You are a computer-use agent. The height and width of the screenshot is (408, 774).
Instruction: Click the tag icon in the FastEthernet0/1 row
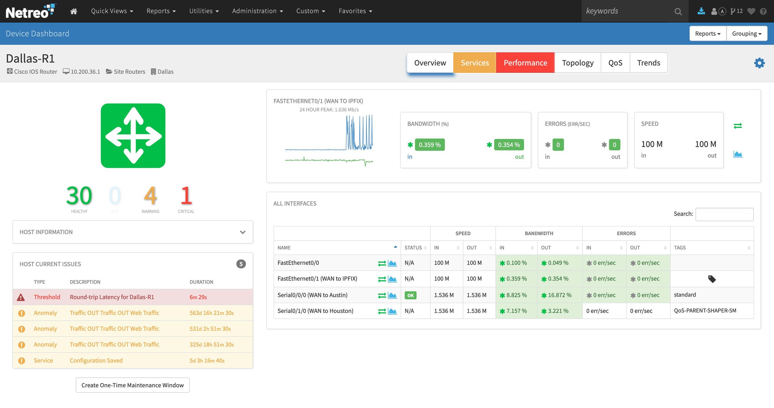pos(712,279)
